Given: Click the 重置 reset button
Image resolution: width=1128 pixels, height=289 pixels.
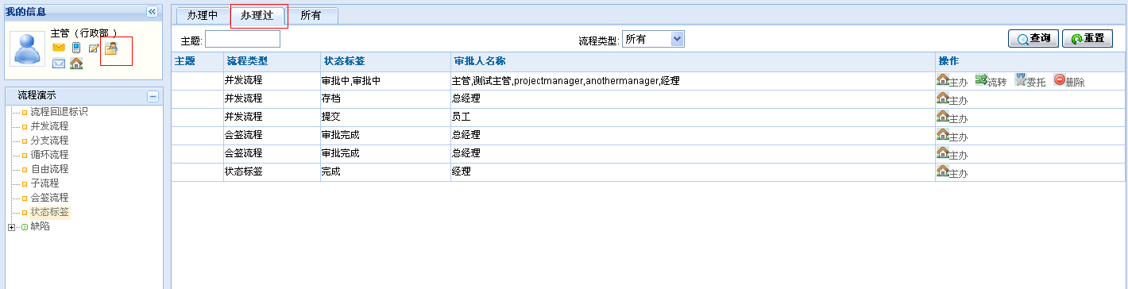Looking at the screenshot, I should click(x=1087, y=38).
